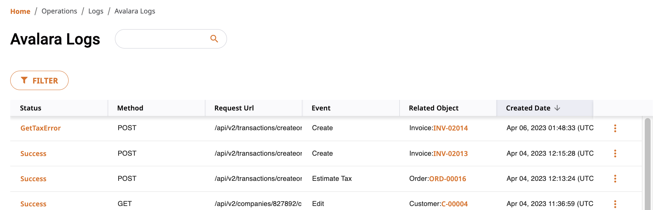The height and width of the screenshot is (210, 659).
Task: Select date Apr 04, 2023 12:15:28
Action: (x=550, y=153)
